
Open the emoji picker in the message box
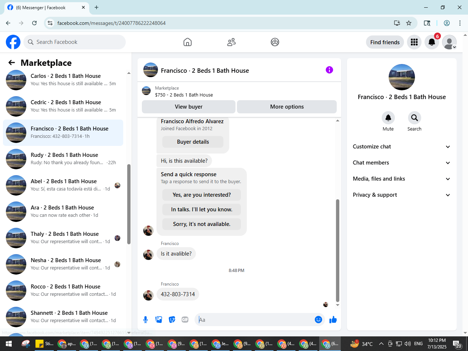pos(318,320)
